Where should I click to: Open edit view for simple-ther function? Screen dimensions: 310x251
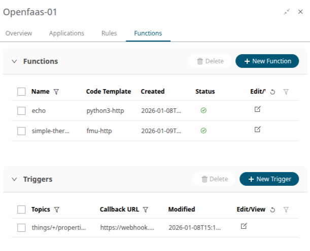[257, 130]
